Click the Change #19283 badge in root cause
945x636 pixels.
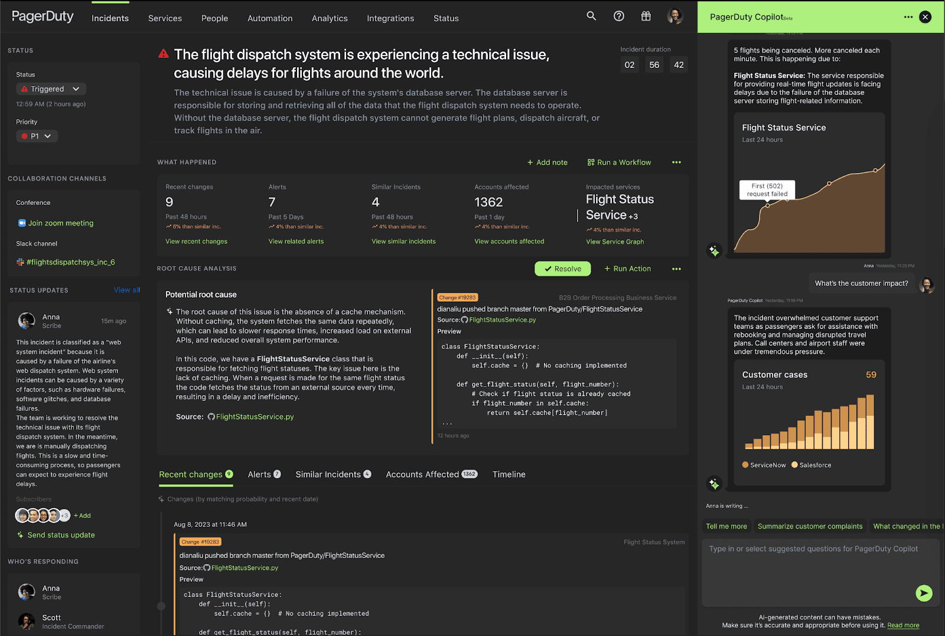pos(457,298)
